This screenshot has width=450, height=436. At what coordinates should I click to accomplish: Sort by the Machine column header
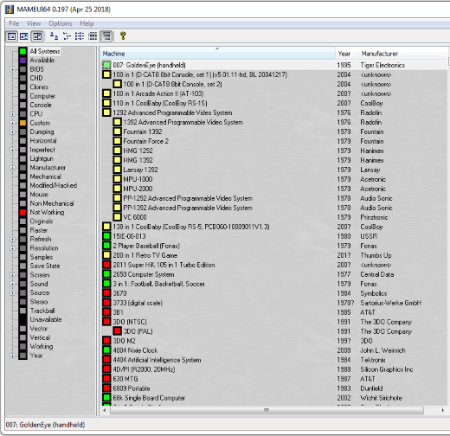217,54
